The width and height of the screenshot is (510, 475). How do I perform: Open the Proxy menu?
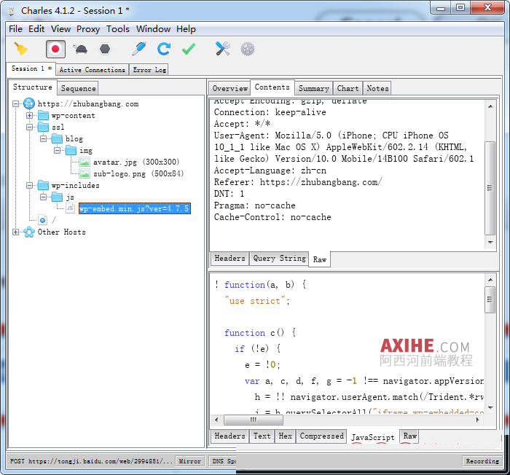[x=88, y=29]
